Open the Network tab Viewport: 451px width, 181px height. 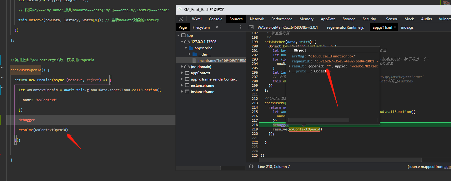pos(257,19)
